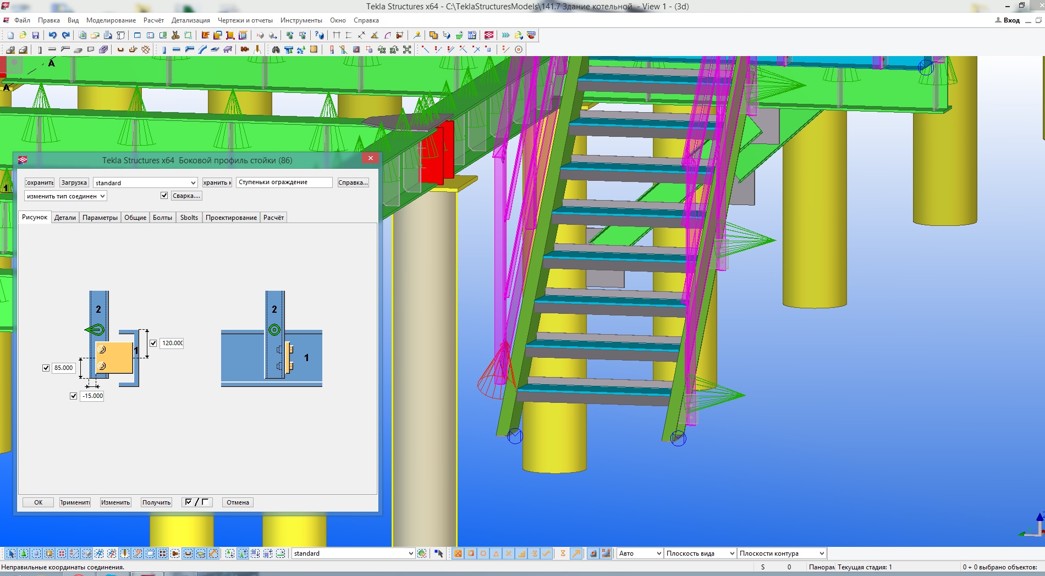Click the Отмена button
The width and height of the screenshot is (1045, 576).
(238, 502)
